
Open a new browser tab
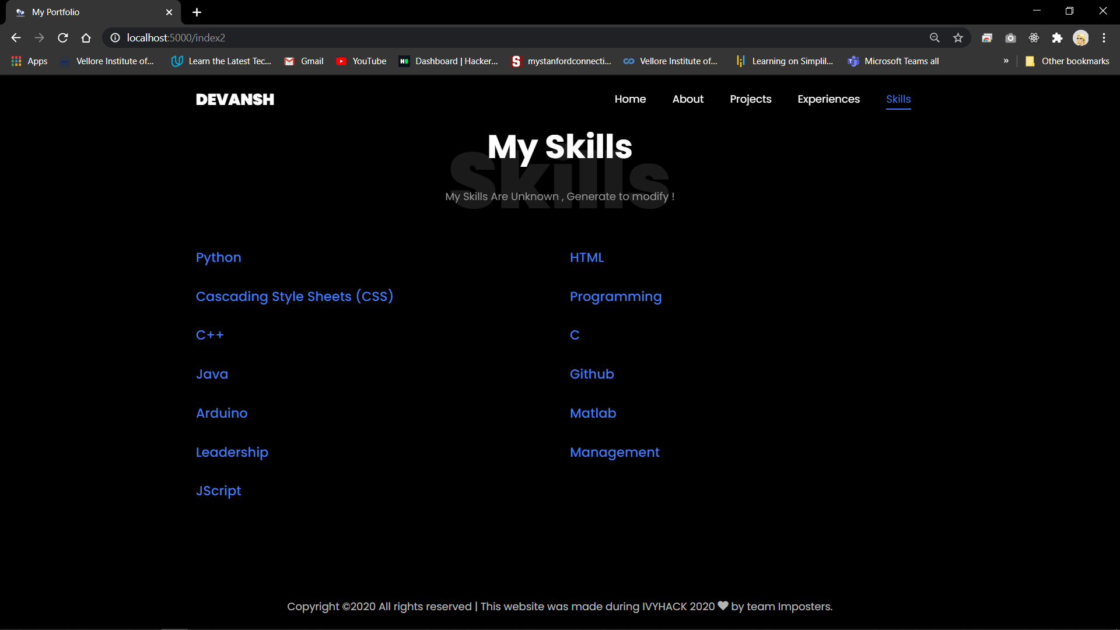[x=197, y=12]
